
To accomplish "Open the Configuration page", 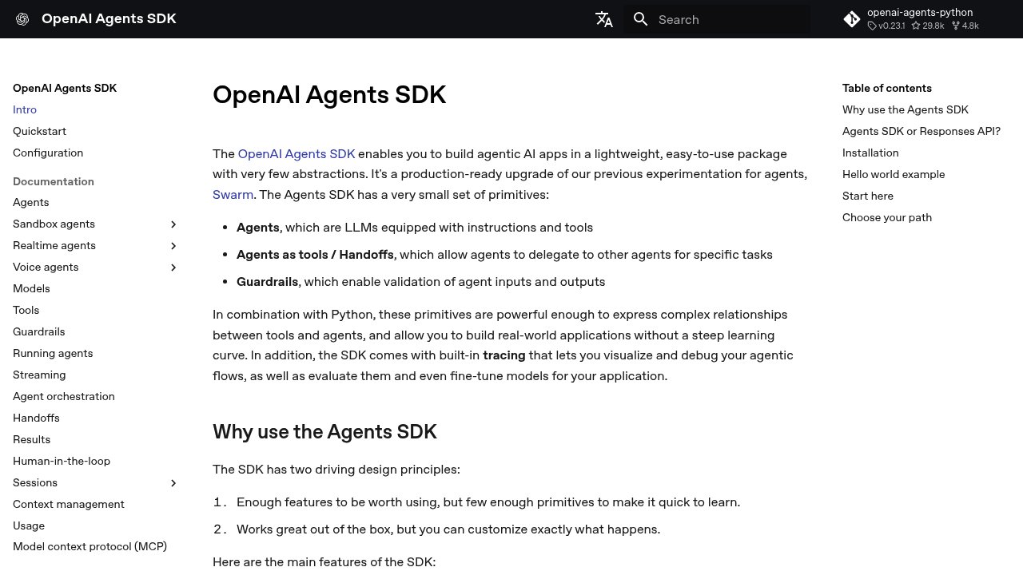I will point(48,153).
